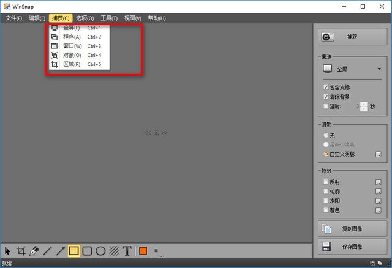The height and width of the screenshot is (268, 392).
Task: Select the T text tool
Action: [127, 251]
